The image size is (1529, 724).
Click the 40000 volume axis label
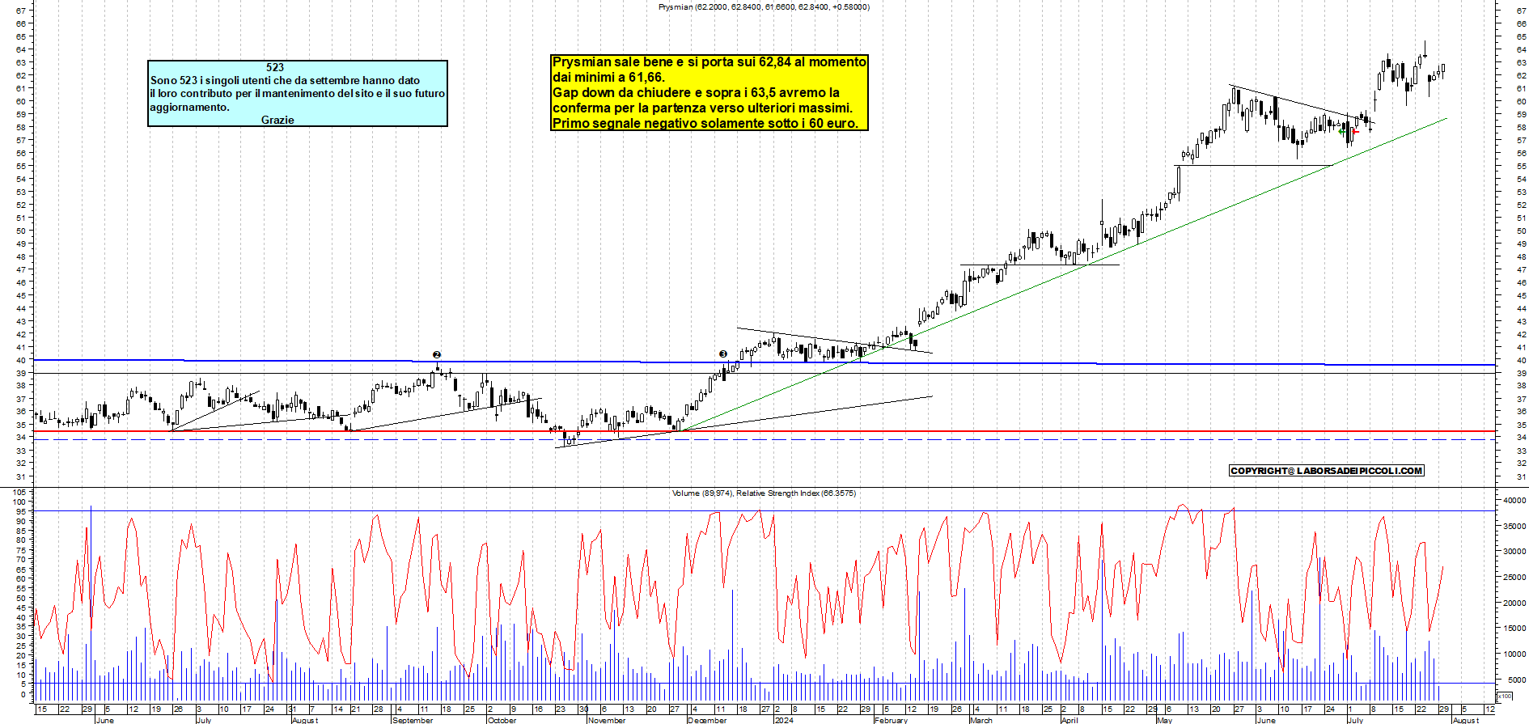coord(1515,501)
